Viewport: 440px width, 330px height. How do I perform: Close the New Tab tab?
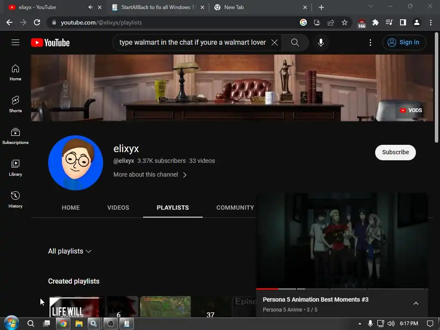pyautogui.click(x=305, y=7)
